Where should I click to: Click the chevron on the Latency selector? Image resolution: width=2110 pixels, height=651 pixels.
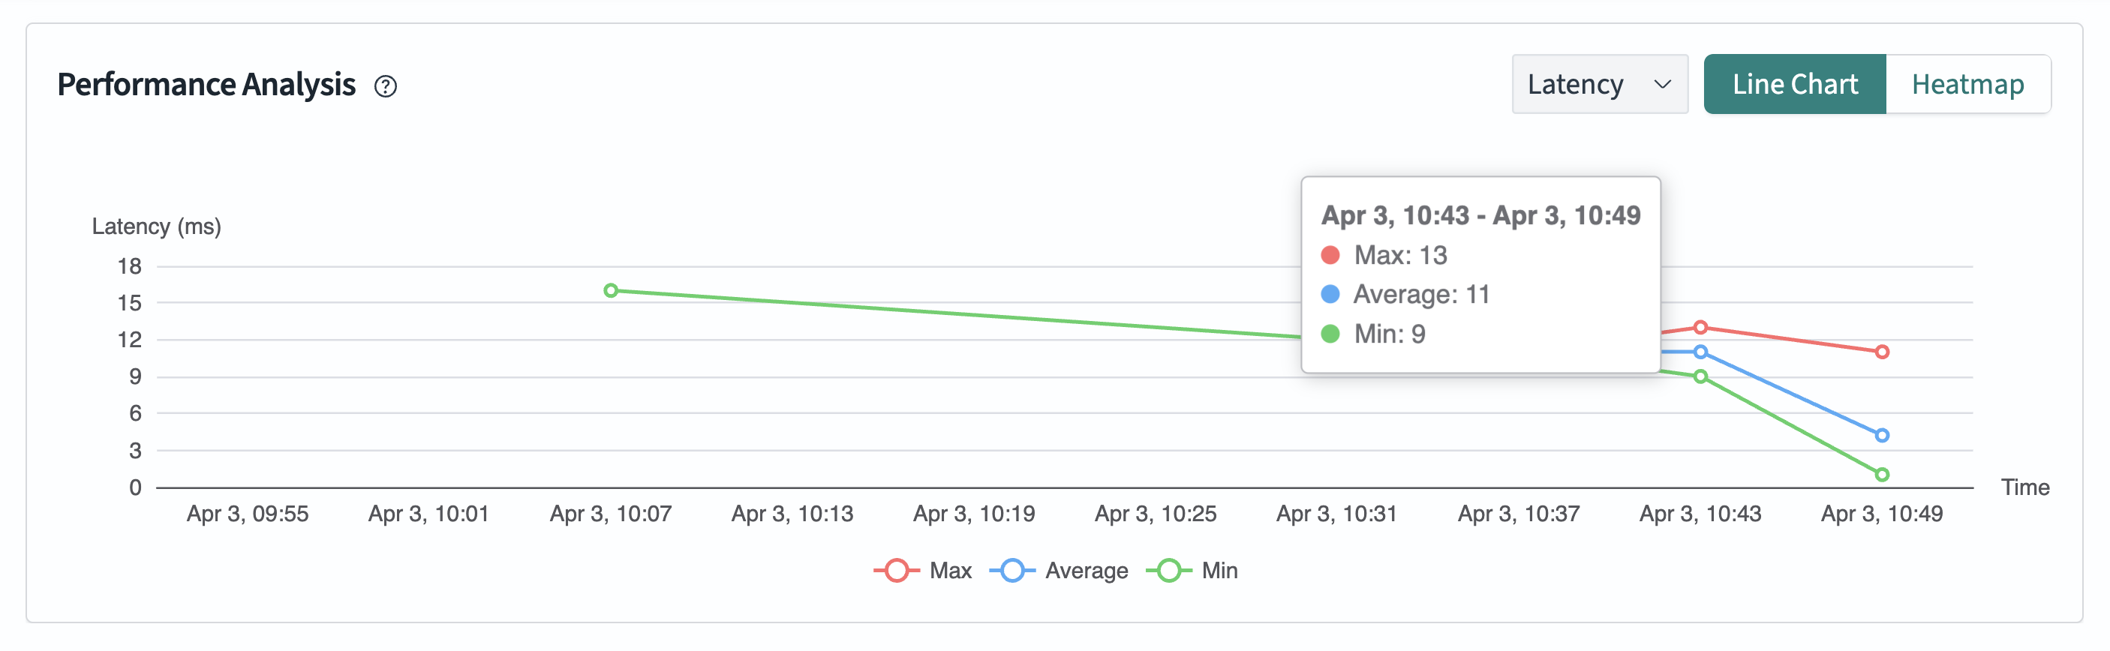coord(1663,83)
